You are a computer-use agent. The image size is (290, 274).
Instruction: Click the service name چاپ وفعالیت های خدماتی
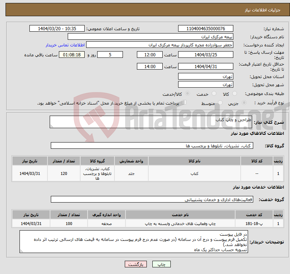pyautogui.click(x=180, y=224)
